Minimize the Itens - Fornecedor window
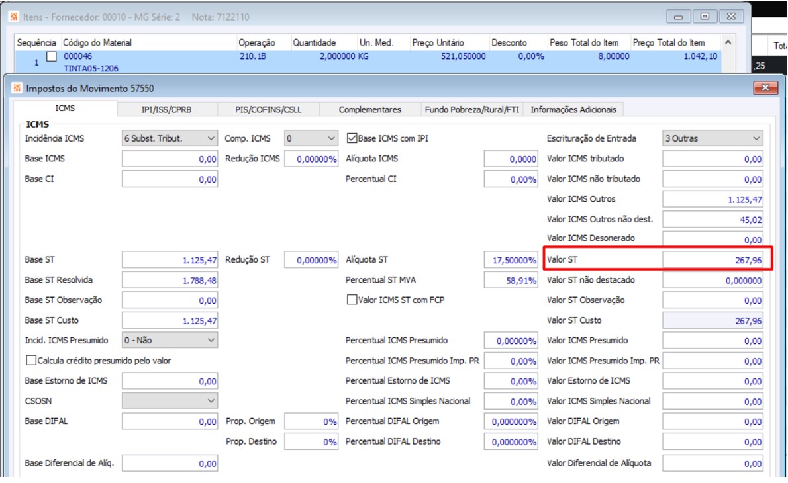The height and width of the screenshot is (483, 788). coord(679,17)
